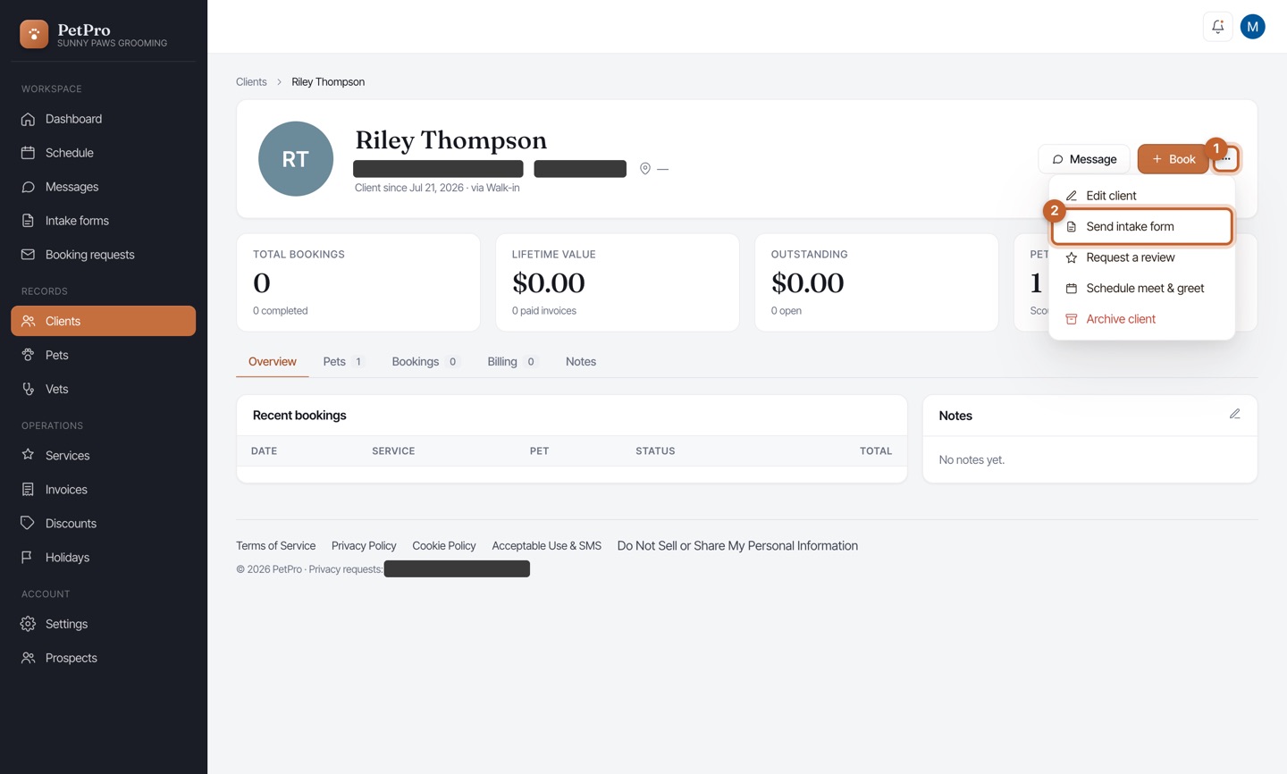Click the PetPro paw logo
The width and height of the screenshot is (1287, 774).
34,34
